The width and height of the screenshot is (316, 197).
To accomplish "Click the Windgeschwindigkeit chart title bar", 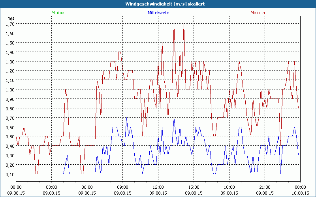I will [158, 4].
